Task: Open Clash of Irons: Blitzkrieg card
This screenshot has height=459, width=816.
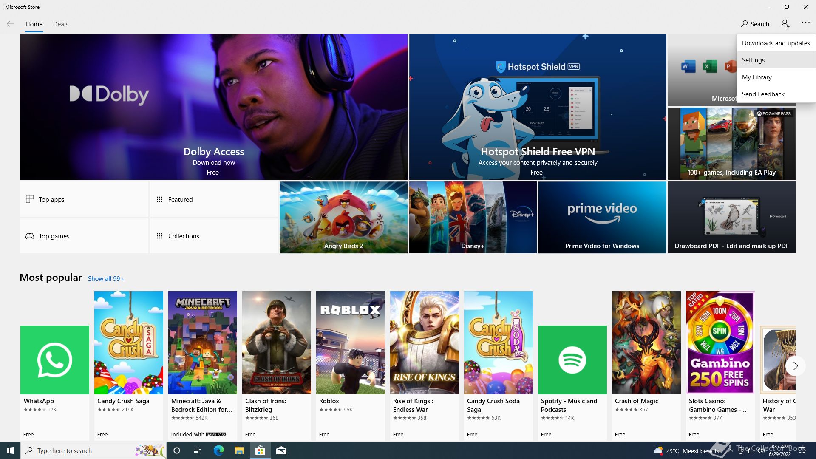Action: tap(277, 365)
